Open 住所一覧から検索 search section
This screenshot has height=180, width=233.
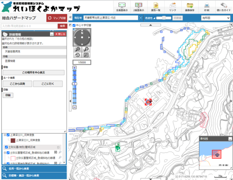coord(34,168)
